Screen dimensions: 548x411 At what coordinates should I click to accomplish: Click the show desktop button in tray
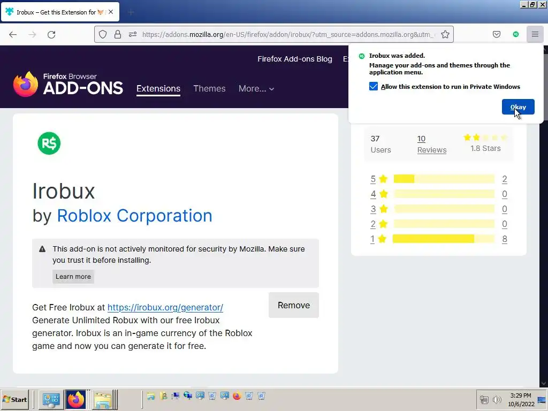click(542, 399)
